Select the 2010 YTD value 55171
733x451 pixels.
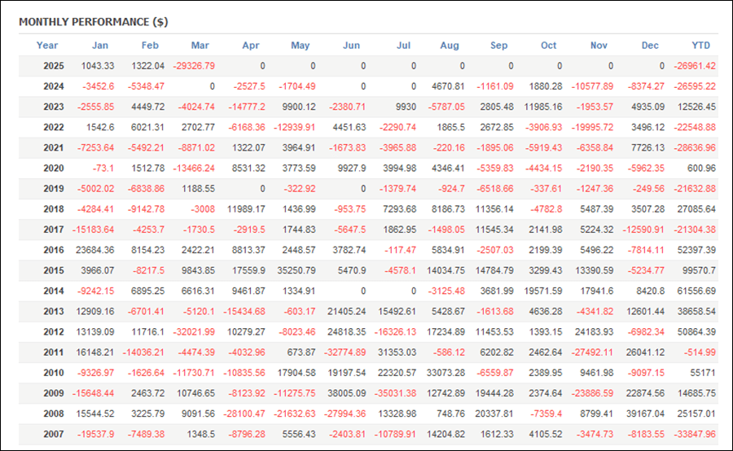click(x=703, y=373)
